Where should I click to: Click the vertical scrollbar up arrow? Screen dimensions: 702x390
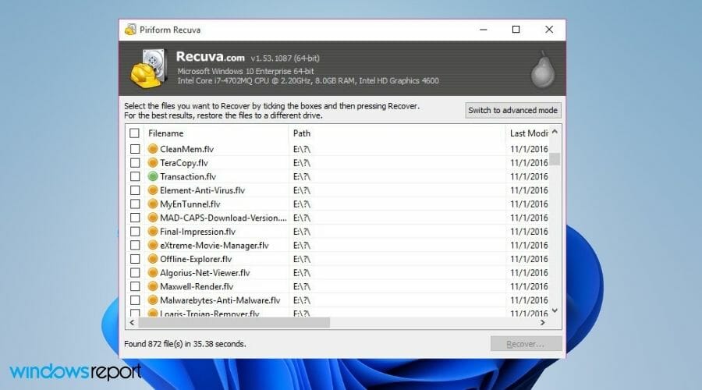(555, 132)
